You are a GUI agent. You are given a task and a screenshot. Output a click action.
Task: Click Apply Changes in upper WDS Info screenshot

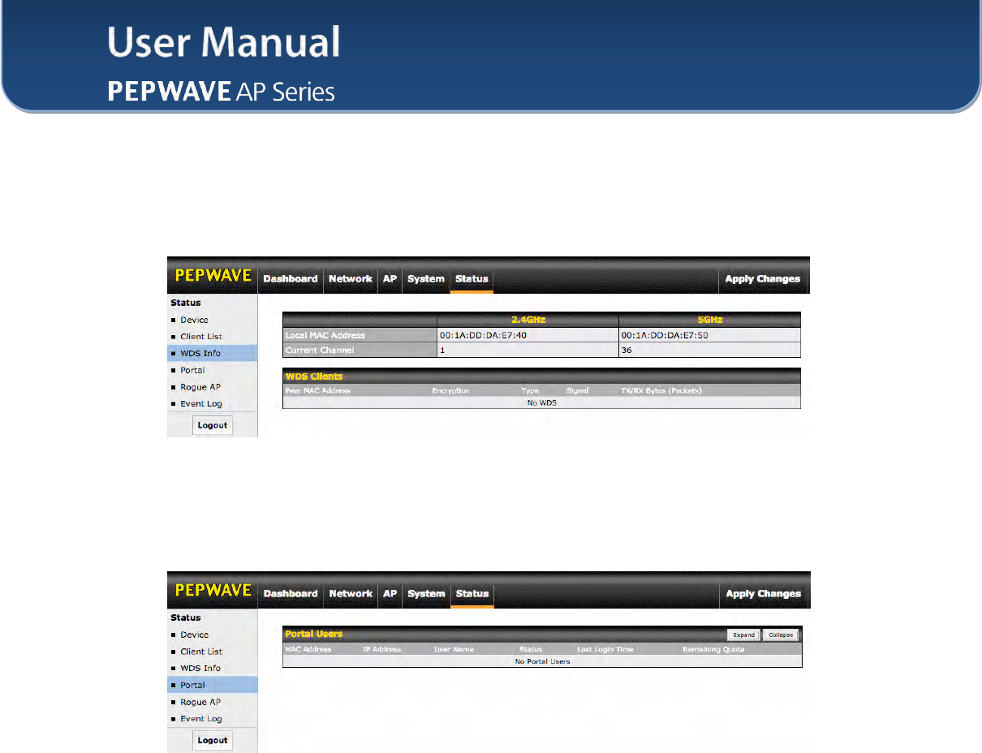click(763, 278)
